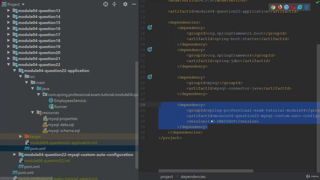Click the project breadcrumb
The image size is (320, 180).
[166, 176]
